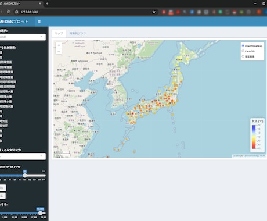Click the blue circular extension icon in toolbar

point(192,12)
